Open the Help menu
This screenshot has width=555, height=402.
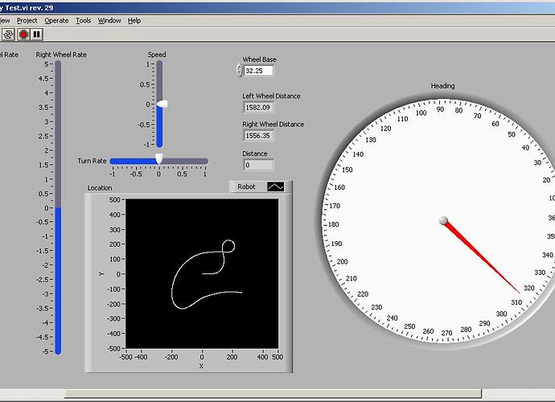[x=134, y=21]
